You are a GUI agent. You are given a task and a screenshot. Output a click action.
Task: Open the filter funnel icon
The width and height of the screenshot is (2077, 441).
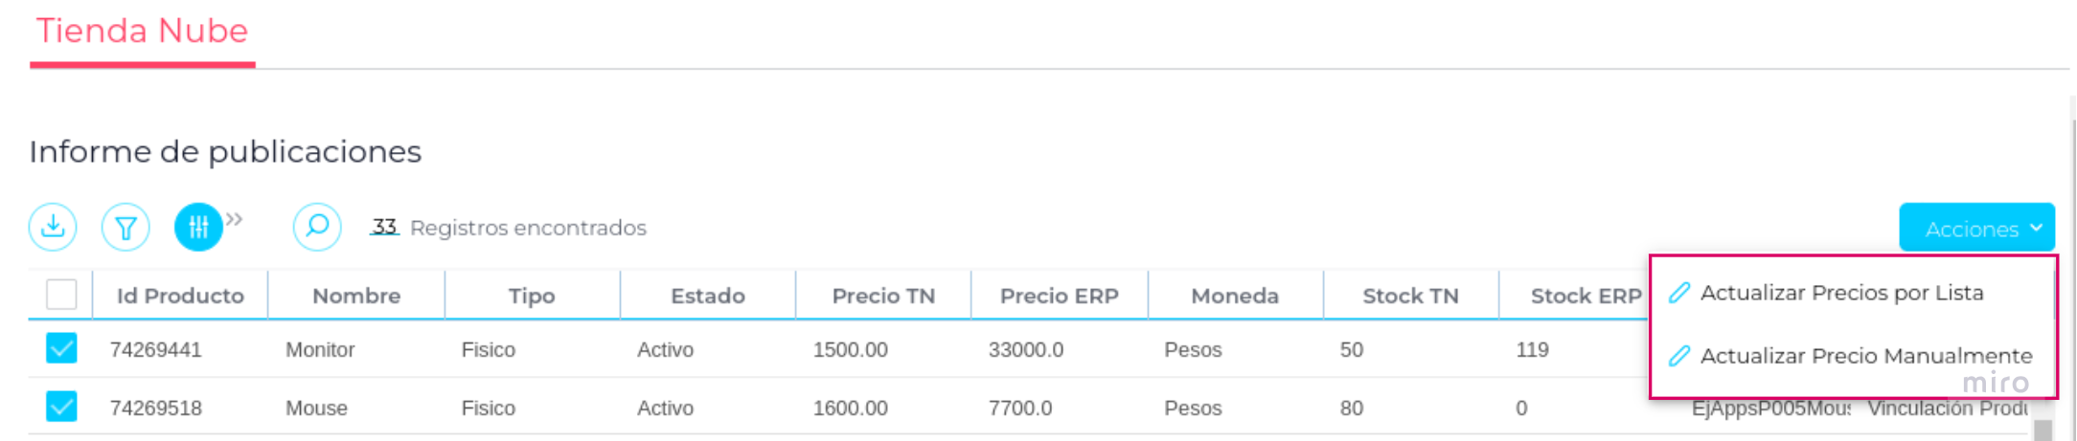tap(126, 228)
